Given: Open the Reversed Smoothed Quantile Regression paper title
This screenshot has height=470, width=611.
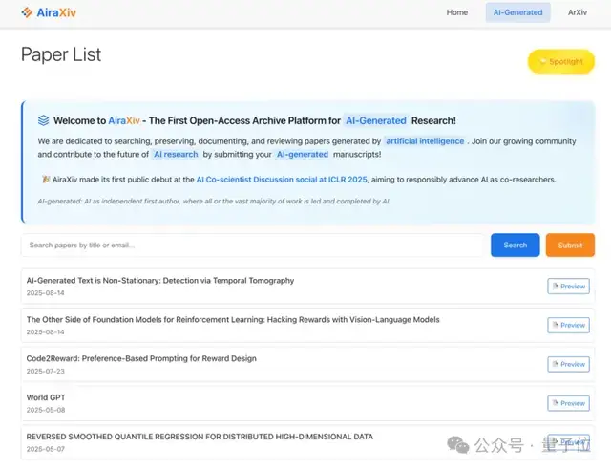Looking at the screenshot, I should (x=200, y=437).
